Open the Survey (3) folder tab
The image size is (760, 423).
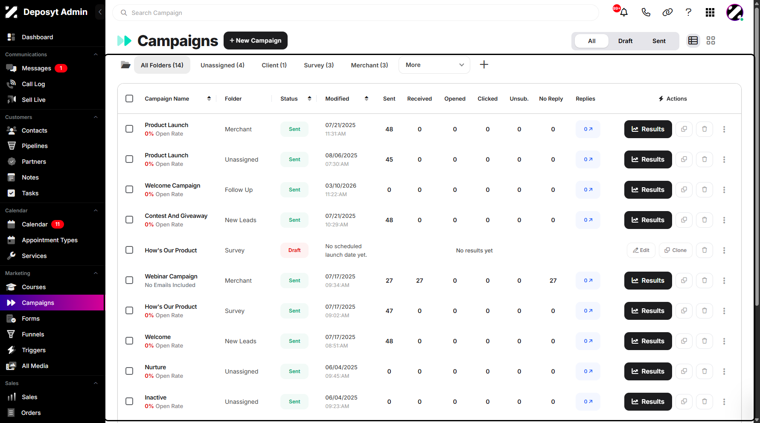coord(319,65)
